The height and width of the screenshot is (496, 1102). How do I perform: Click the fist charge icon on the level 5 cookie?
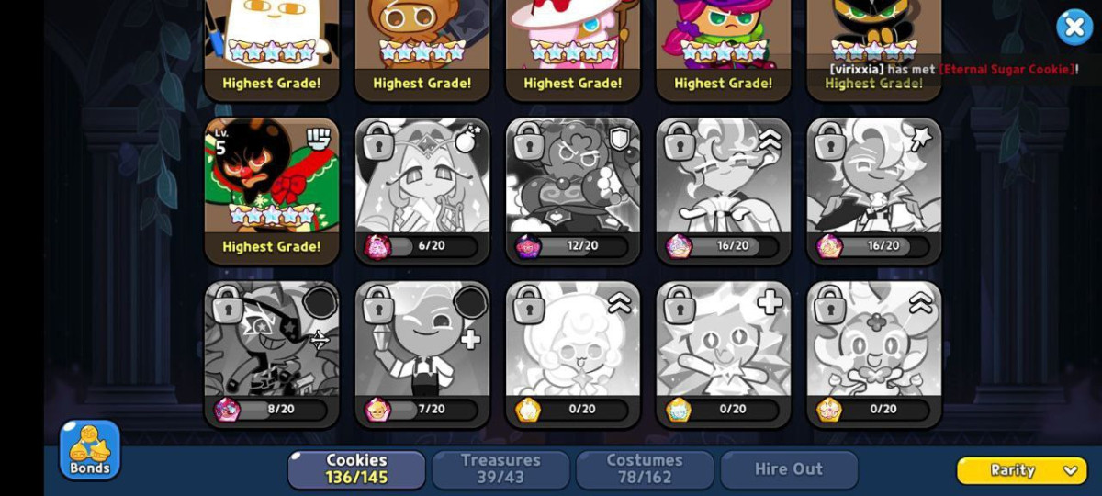(x=319, y=139)
